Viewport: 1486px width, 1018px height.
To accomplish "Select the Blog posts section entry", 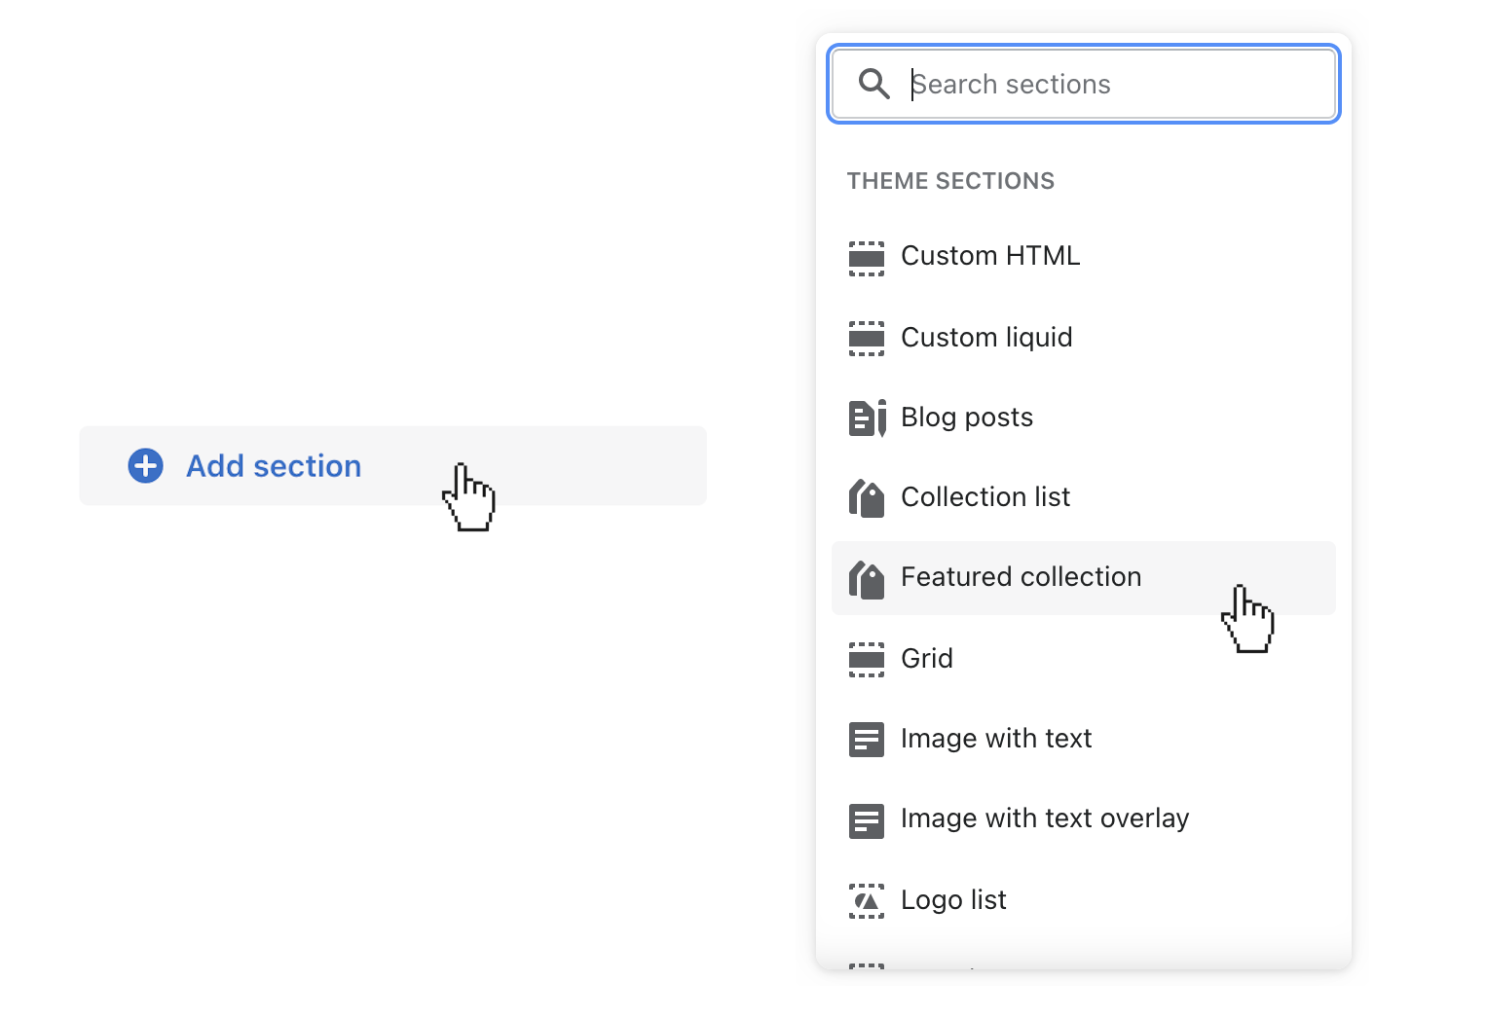I will (967, 418).
